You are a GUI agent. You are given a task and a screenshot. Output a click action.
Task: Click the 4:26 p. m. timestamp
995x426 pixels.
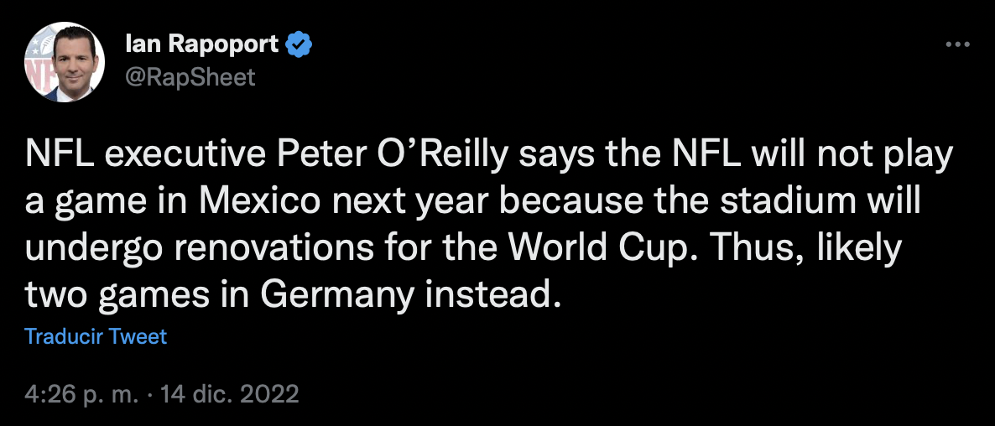80,393
